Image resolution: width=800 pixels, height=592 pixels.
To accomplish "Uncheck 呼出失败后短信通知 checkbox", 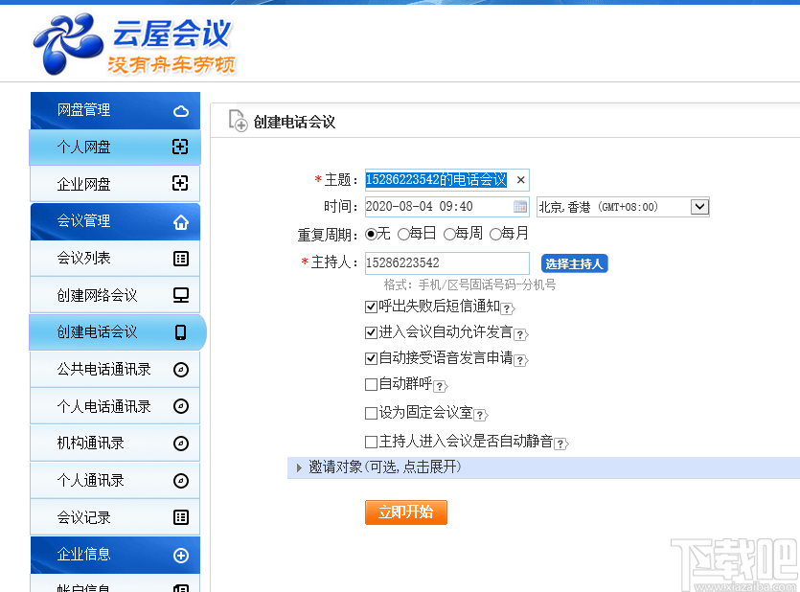I will coord(371,307).
